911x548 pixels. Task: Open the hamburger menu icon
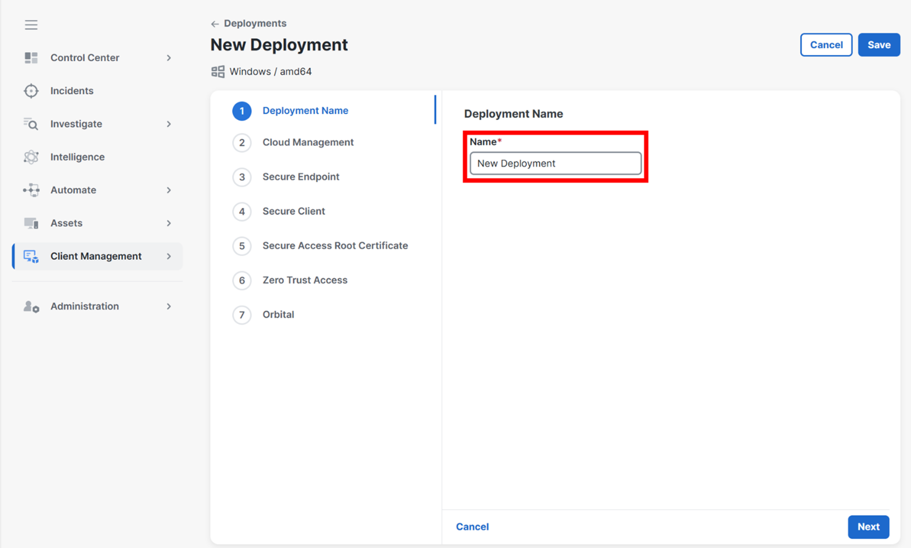[x=31, y=25]
